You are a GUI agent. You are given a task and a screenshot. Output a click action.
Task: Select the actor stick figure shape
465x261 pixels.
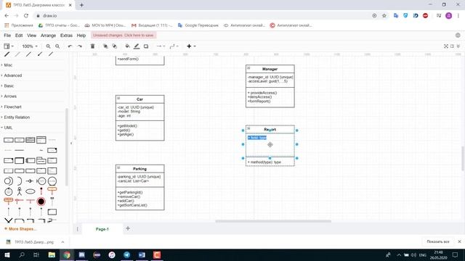click(20, 191)
